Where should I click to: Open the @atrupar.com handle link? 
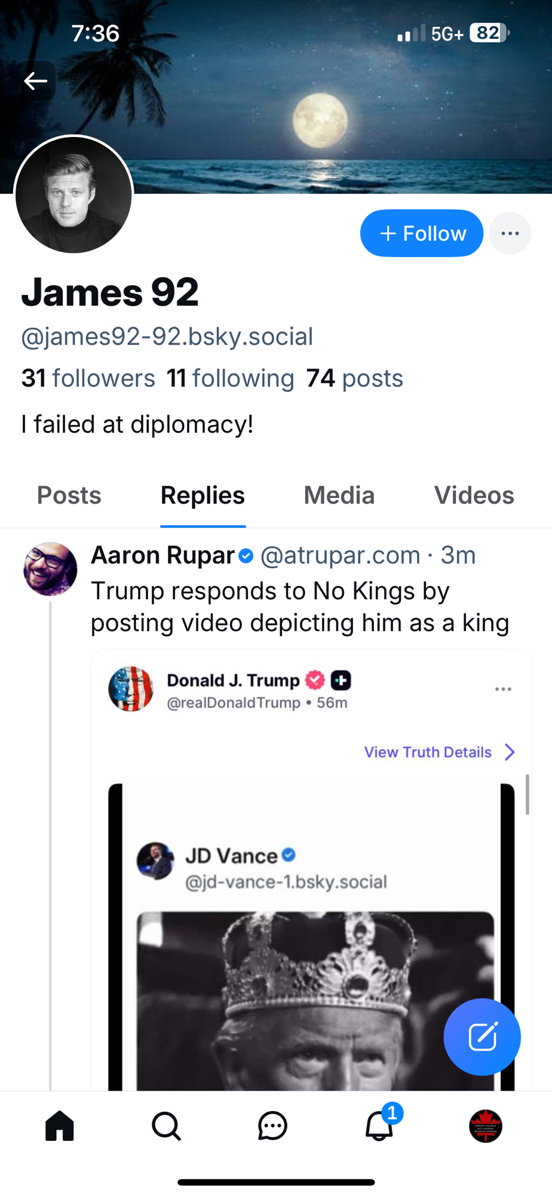(x=341, y=556)
